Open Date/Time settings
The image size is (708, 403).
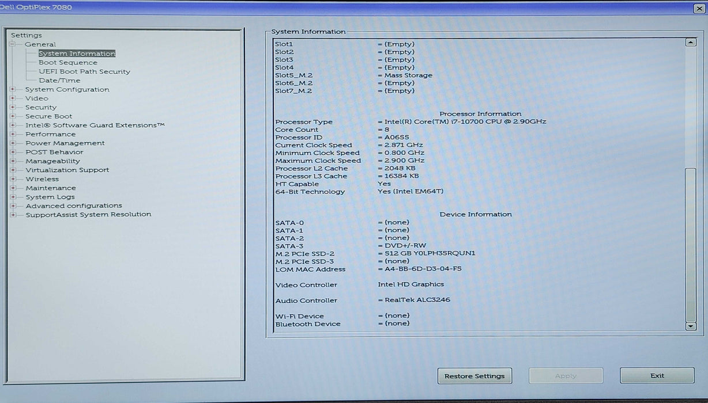pyautogui.click(x=59, y=81)
